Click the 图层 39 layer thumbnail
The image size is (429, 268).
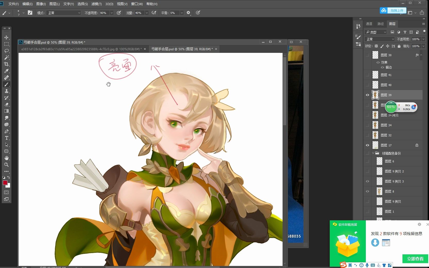point(375,95)
